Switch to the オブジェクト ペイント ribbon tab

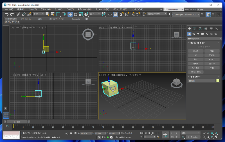57,19
